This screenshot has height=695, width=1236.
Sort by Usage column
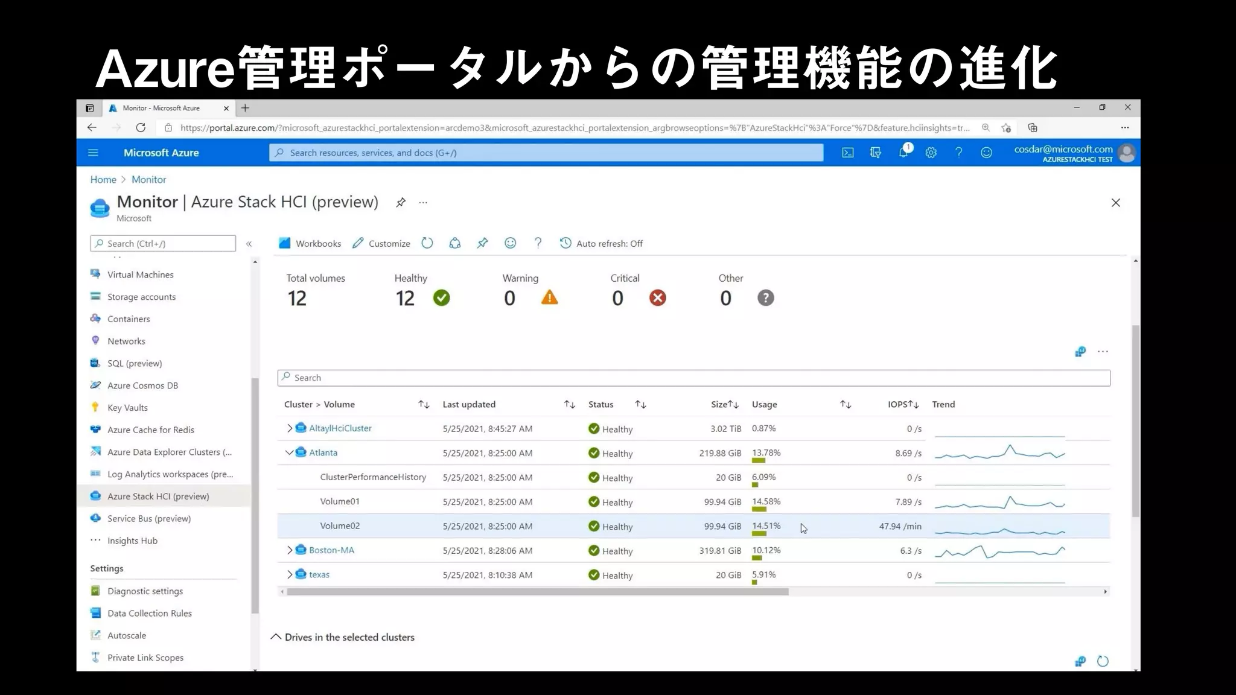pos(846,404)
